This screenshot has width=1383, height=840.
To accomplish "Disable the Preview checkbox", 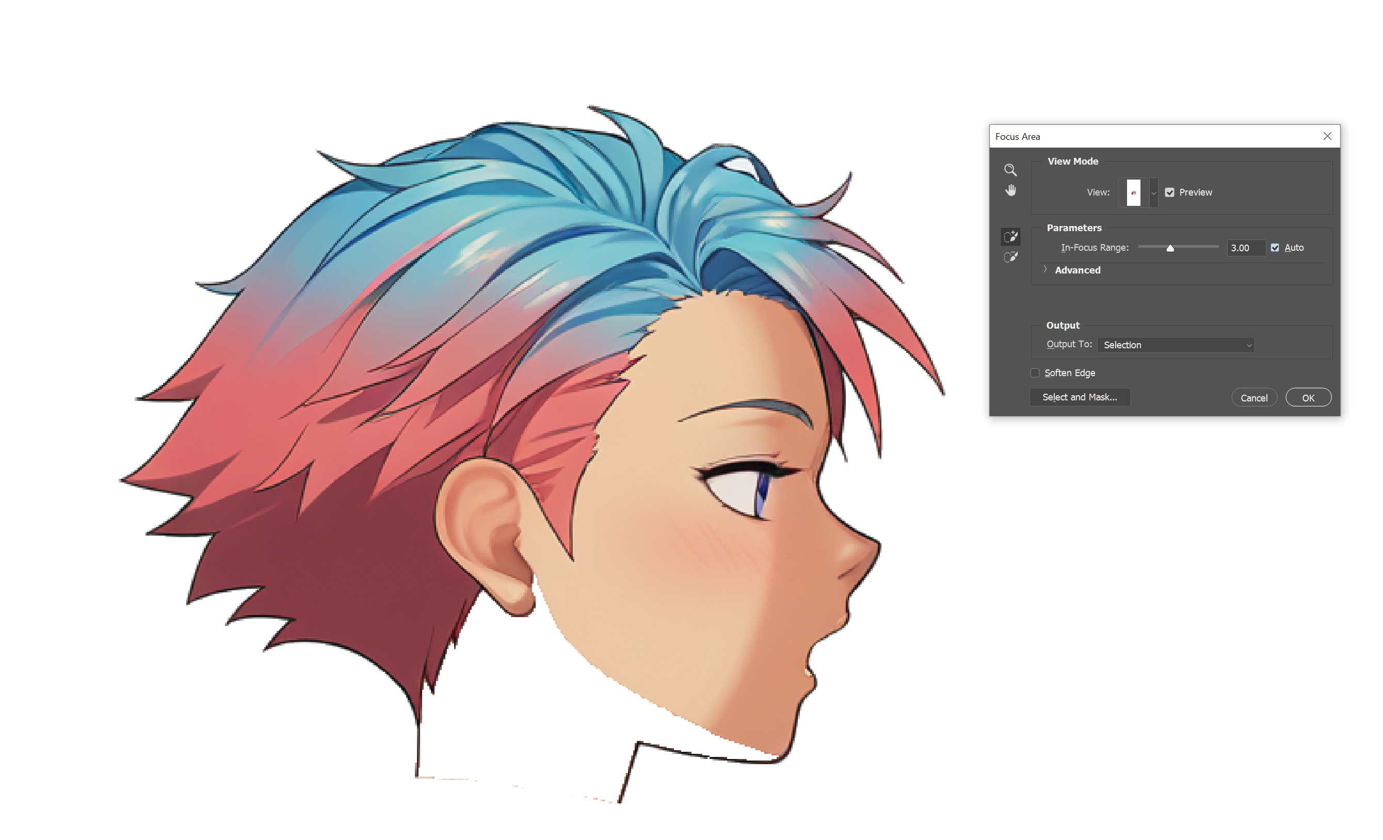I will tap(1170, 192).
